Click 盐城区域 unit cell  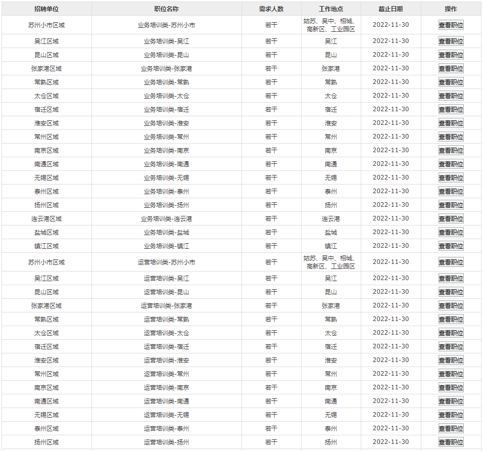pyautogui.click(x=46, y=232)
